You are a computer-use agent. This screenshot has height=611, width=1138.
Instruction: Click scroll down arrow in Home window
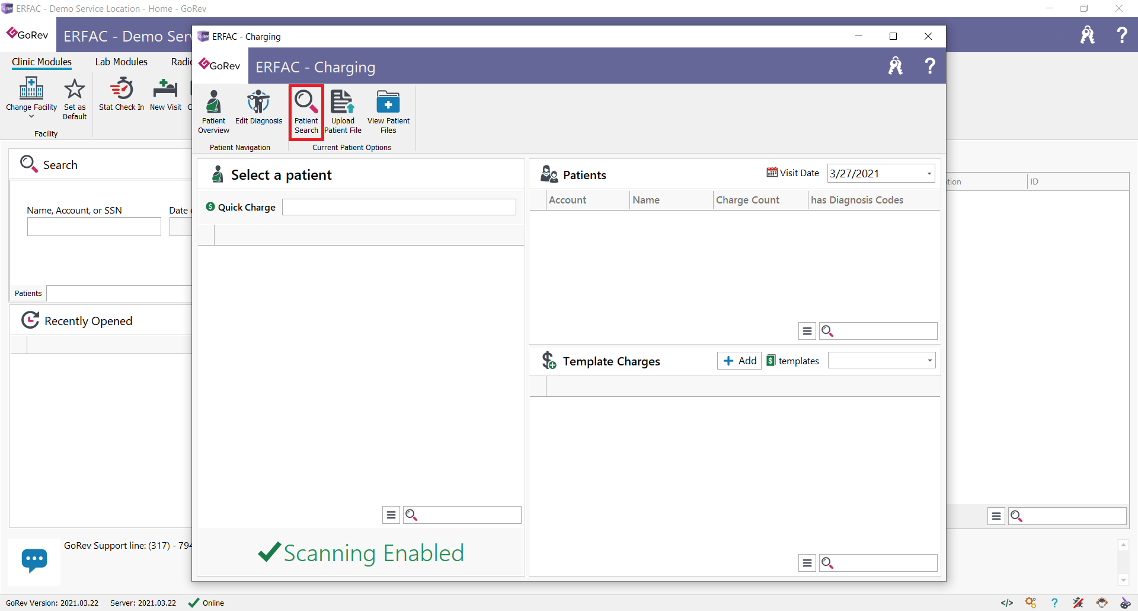click(1123, 580)
